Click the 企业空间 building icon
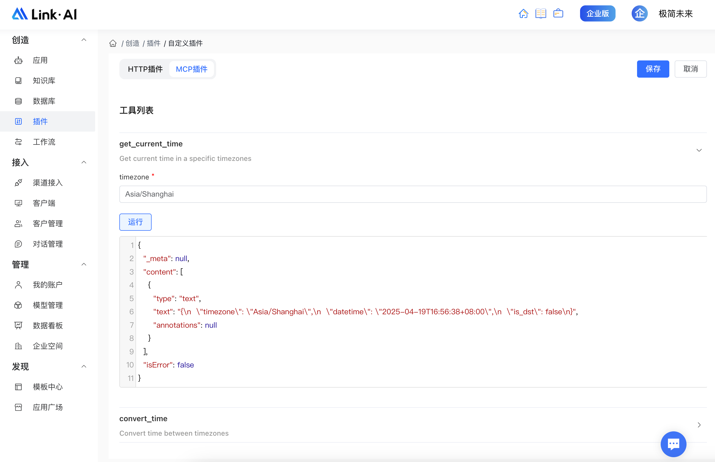 (18, 346)
